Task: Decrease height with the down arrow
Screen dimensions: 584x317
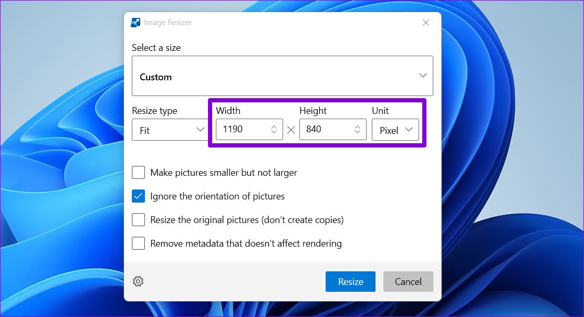Action: 357,132
